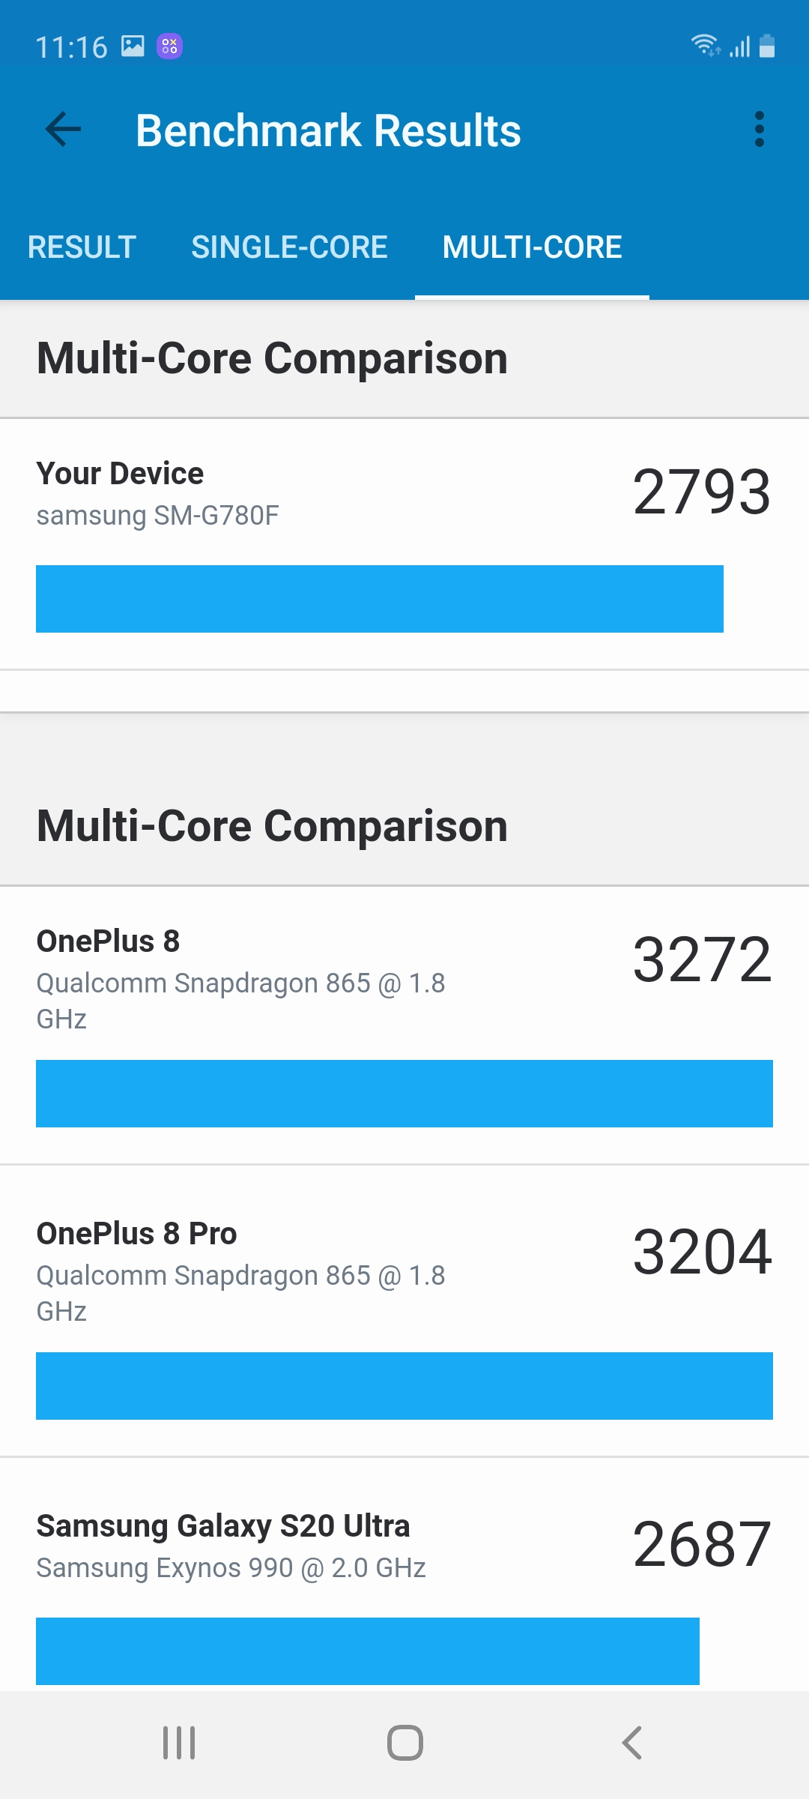The height and width of the screenshot is (1799, 809).
Task: Open the three-dot overflow menu
Action: 759,130
